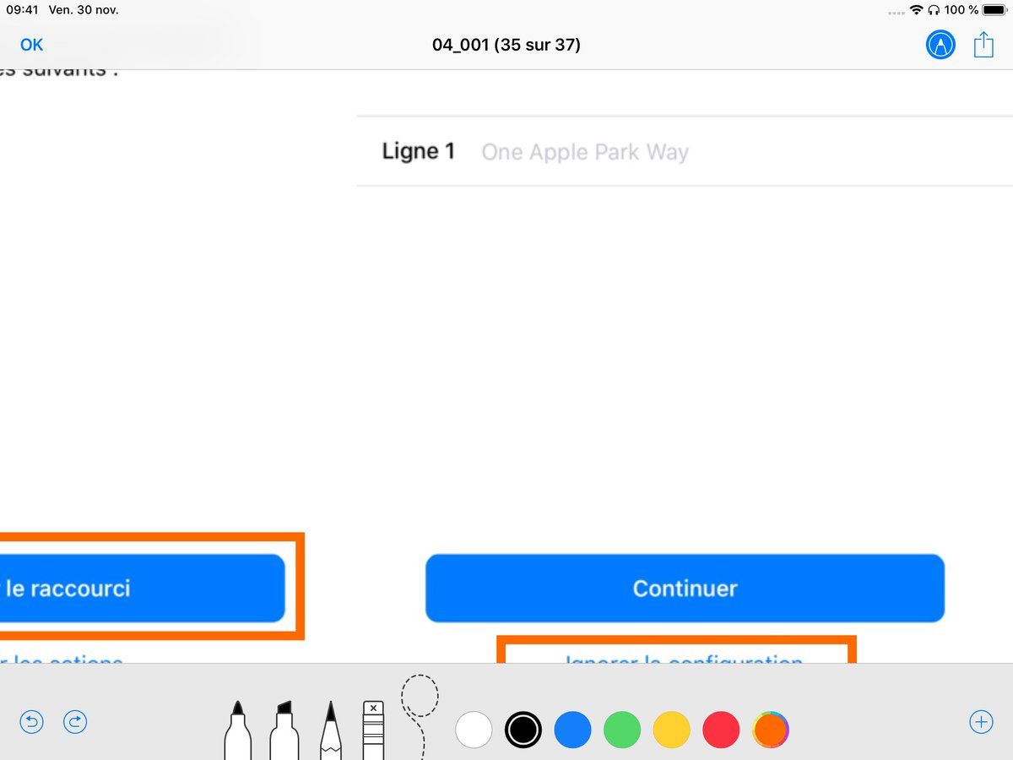This screenshot has height=760, width=1013.
Task: Choose the green color swatch
Action: coord(622,730)
